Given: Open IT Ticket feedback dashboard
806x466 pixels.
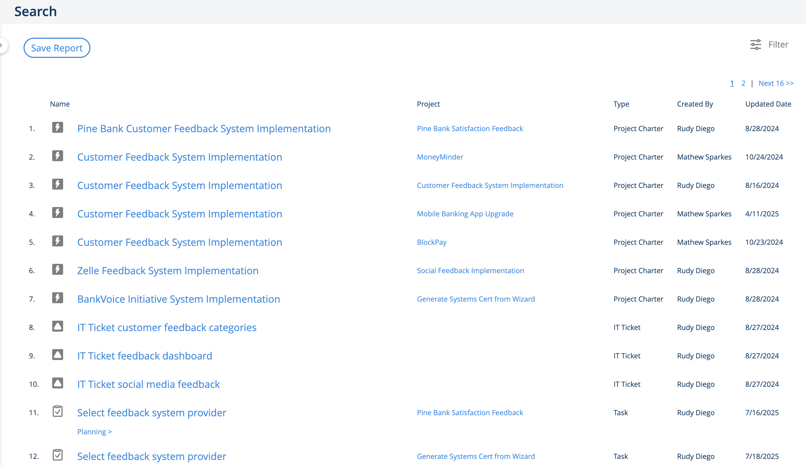Looking at the screenshot, I should click(x=145, y=356).
